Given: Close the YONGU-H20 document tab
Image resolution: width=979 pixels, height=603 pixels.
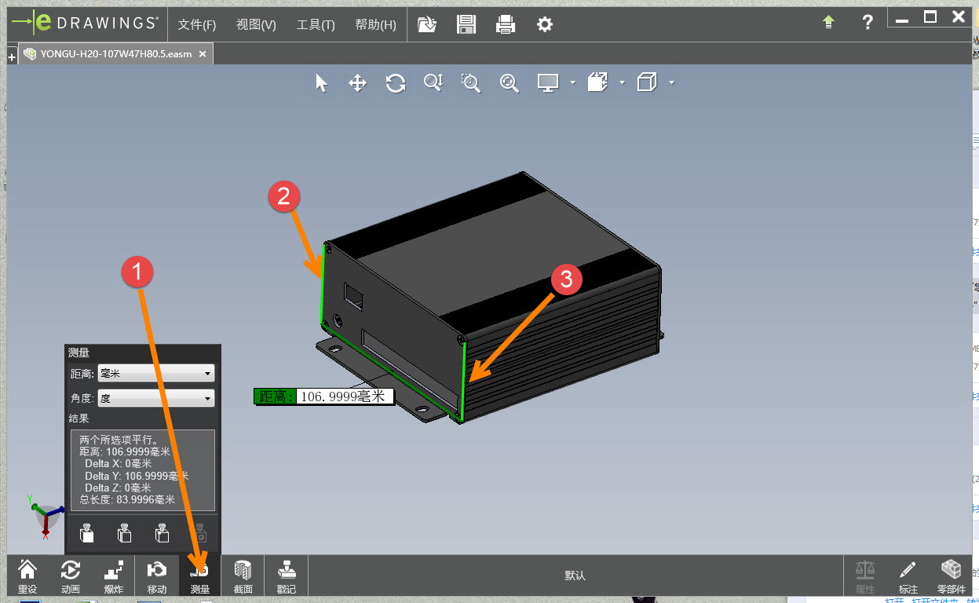Looking at the screenshot, I should (203, 54).
